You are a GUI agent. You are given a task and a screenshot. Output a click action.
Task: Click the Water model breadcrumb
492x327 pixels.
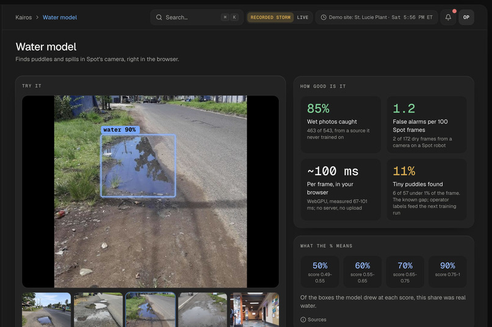pos(60,17)
